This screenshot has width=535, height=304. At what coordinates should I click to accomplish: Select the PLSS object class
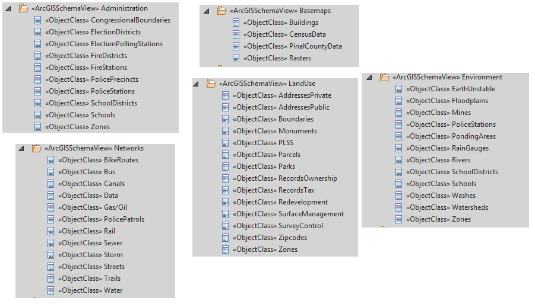pos(263,143)
